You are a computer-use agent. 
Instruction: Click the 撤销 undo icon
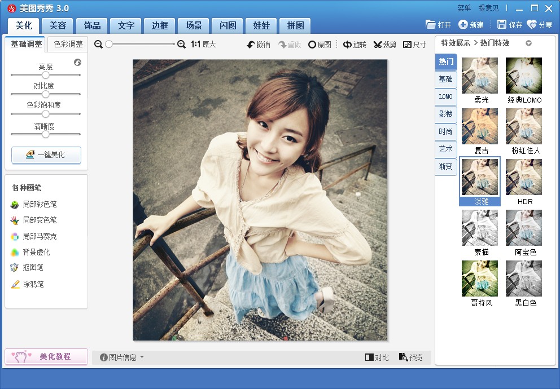pos(251,45)
